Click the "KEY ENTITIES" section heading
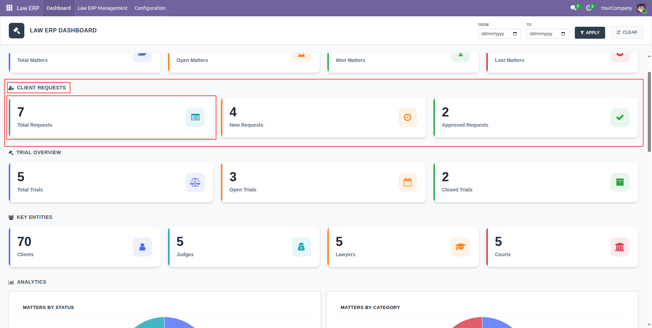 [x=35, y=217]
